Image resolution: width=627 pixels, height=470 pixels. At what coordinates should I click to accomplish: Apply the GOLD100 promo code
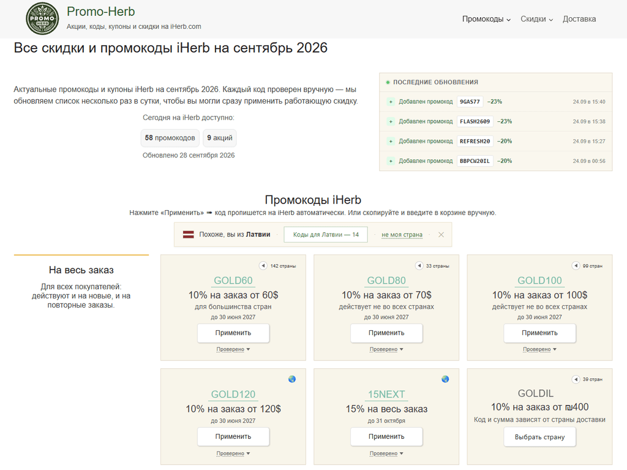click(x=539, y=333)
